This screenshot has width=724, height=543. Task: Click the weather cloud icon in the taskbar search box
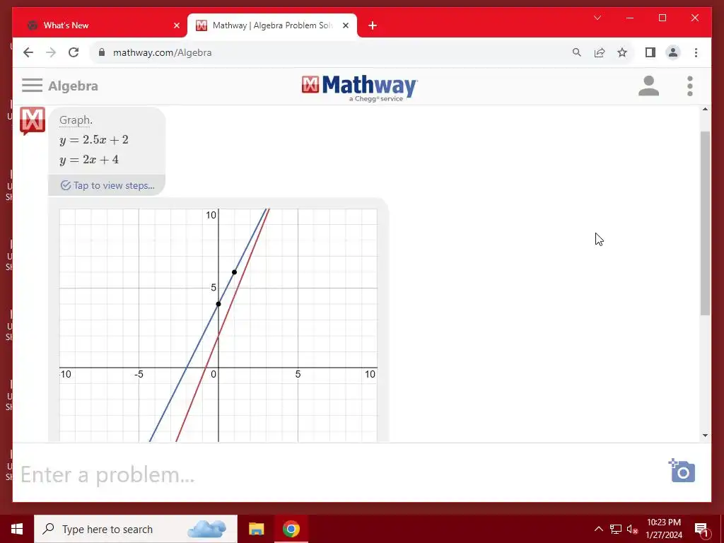(207, 529)
